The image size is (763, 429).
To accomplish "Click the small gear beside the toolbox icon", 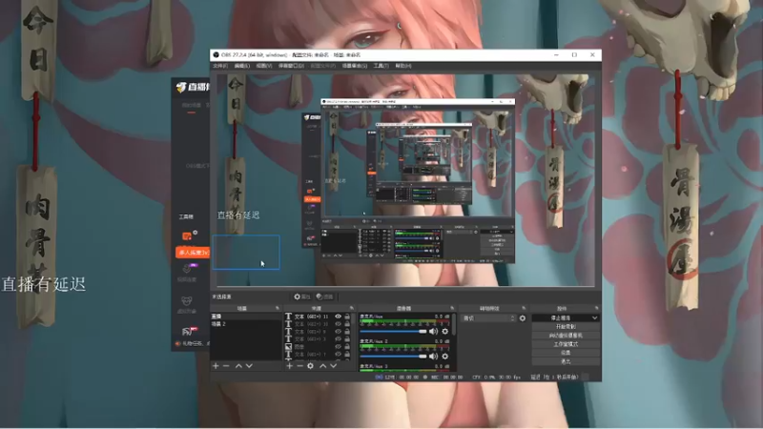I will coord(196,233).
